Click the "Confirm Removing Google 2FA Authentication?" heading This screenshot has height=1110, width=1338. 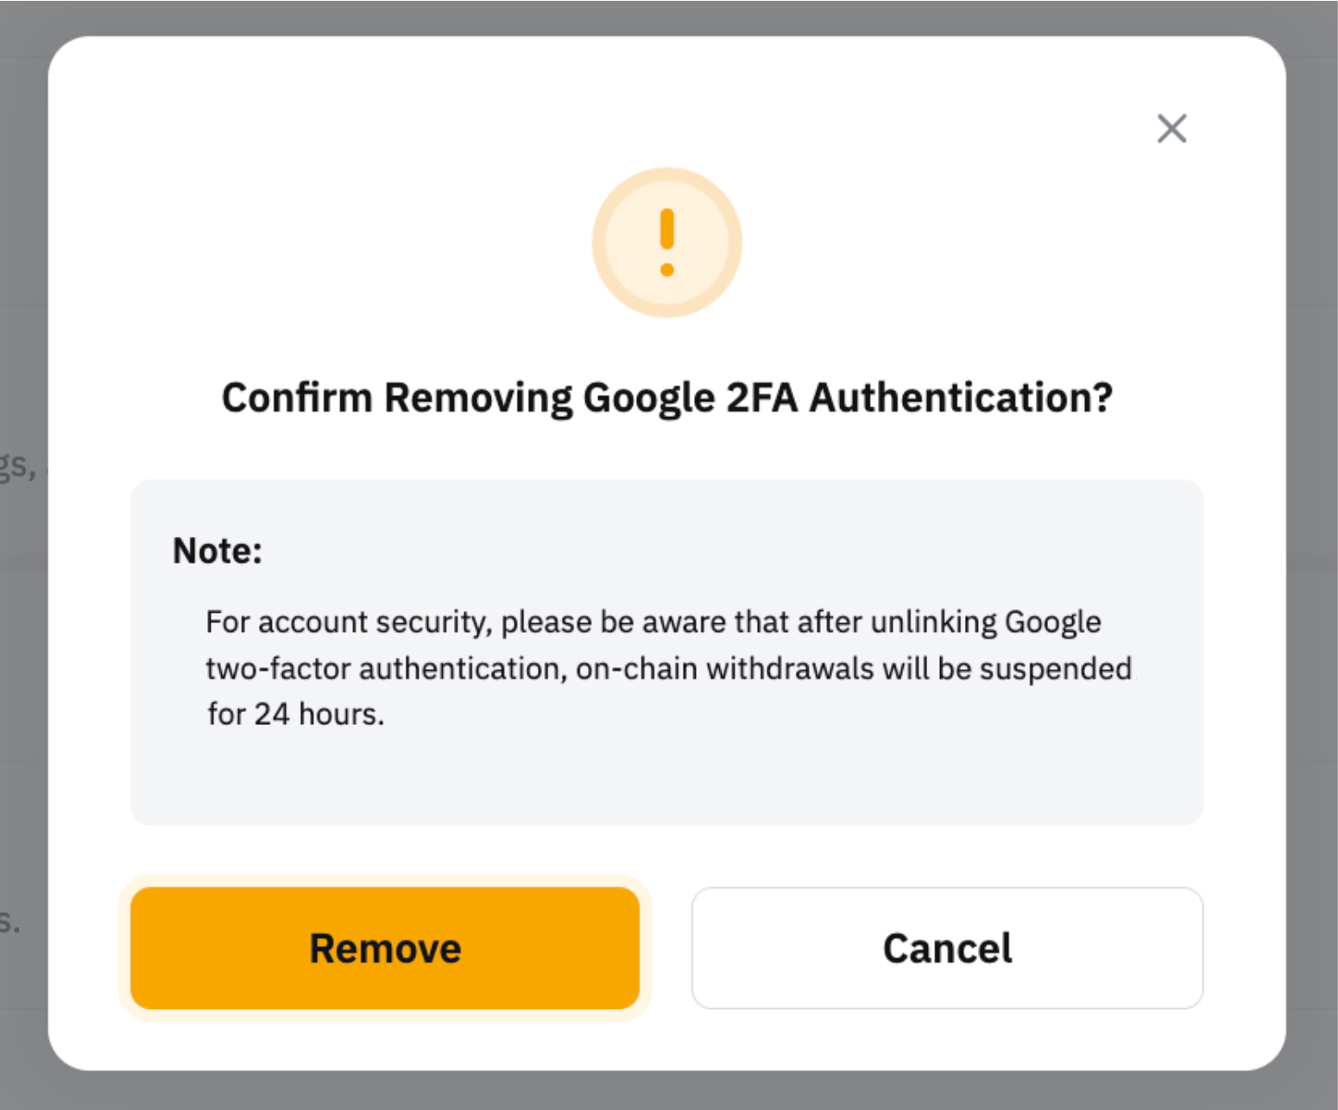click(666, 398)
